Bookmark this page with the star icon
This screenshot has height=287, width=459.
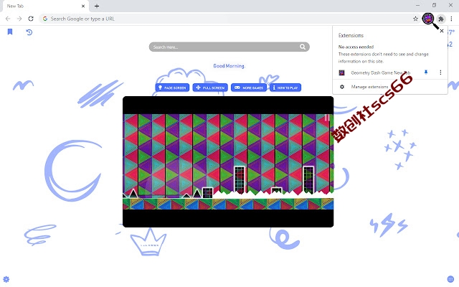(415, 19)
